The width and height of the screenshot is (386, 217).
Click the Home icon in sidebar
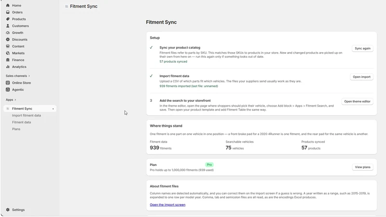click(8, 5)
